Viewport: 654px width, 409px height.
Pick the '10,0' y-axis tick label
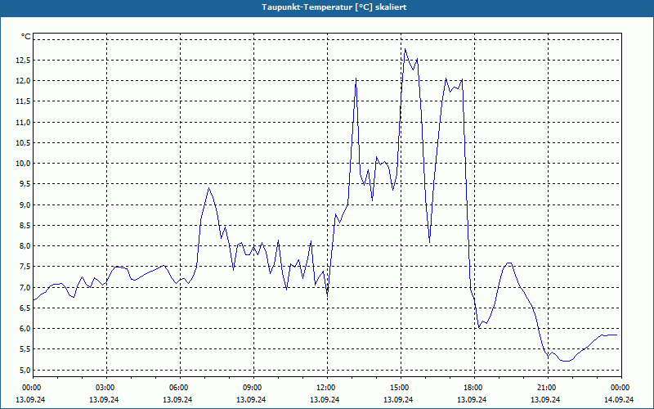pyautogui.click(x=23, y=164)
